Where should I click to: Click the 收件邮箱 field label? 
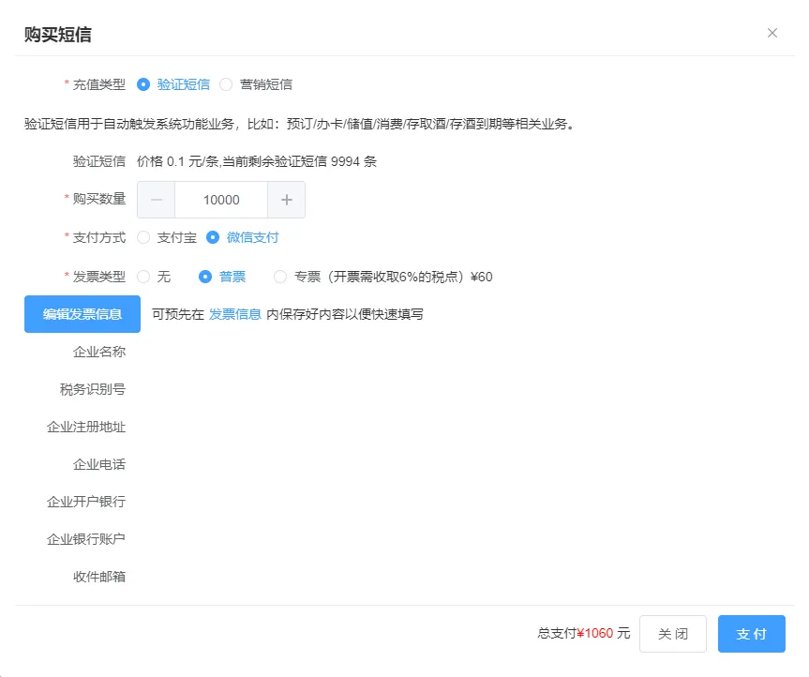99,577
